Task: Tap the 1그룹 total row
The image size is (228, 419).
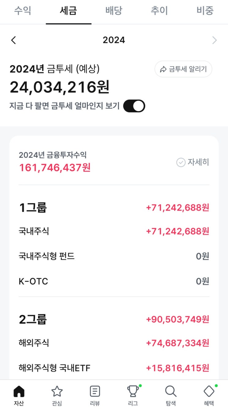Action: 114,208
